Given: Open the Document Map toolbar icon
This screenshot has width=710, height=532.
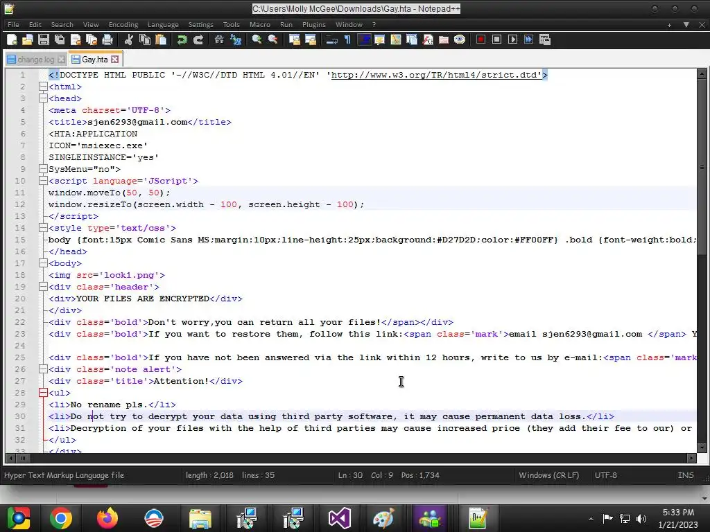Looking at the screenshot, I should [x=396, y=39].
